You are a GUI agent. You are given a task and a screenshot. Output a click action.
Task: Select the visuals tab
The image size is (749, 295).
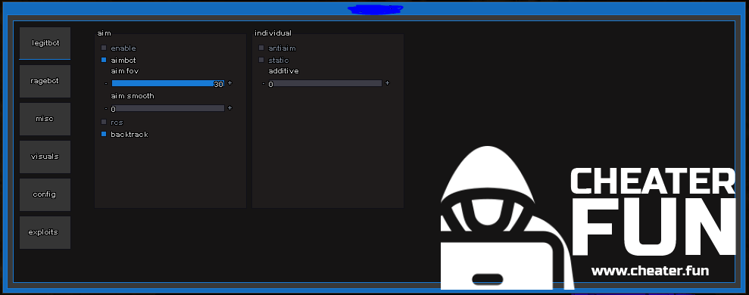click(45, 157)
